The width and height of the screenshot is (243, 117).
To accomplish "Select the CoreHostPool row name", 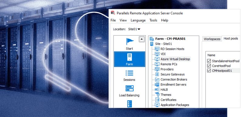I will [x=221, y=66].
